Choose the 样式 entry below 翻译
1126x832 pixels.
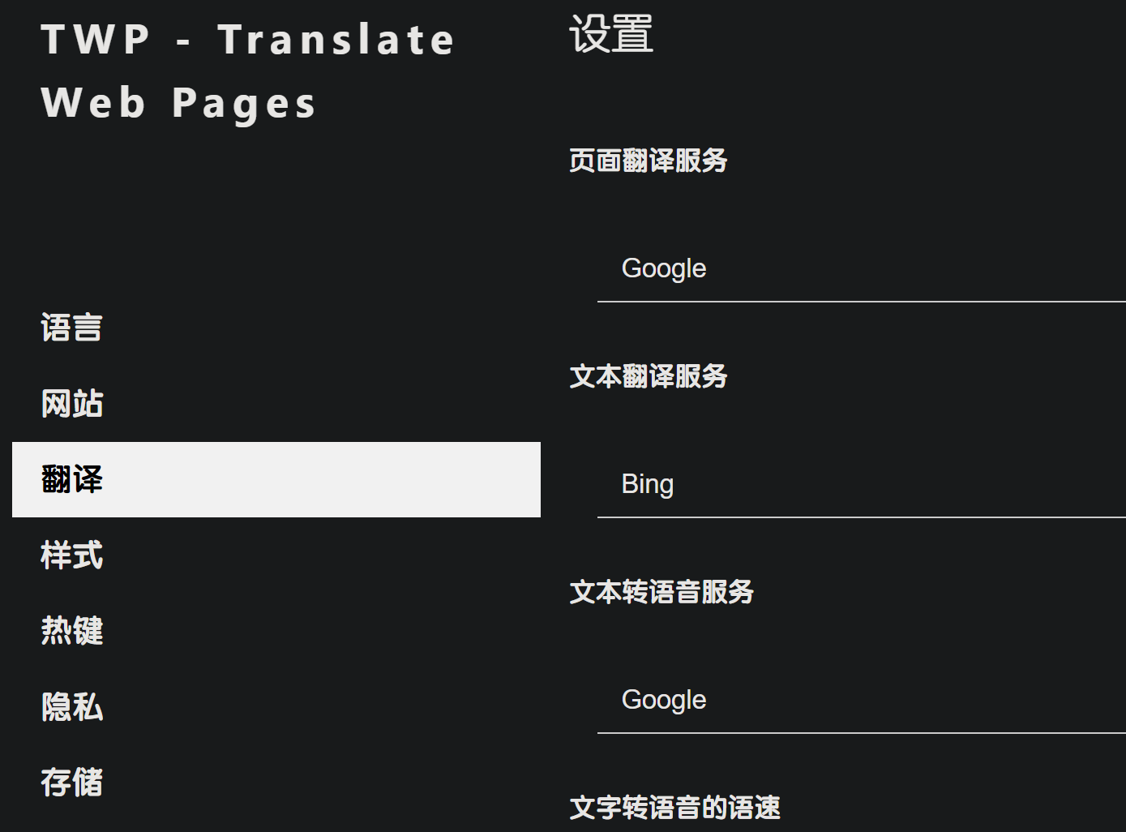[72, 555]
